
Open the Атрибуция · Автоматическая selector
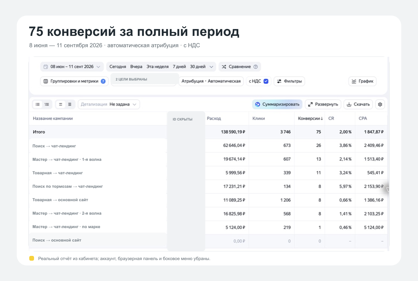211,81
